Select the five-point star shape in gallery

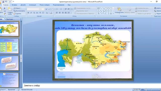coord(111,13)
